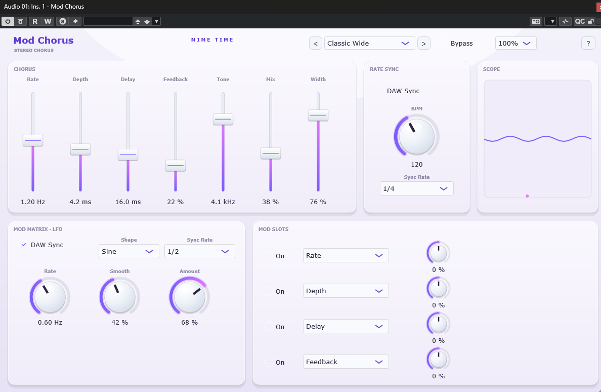Screen dimensions: 601x392
Task: Click the Mod Chorus title logo
Action: [x=44, y=41]
